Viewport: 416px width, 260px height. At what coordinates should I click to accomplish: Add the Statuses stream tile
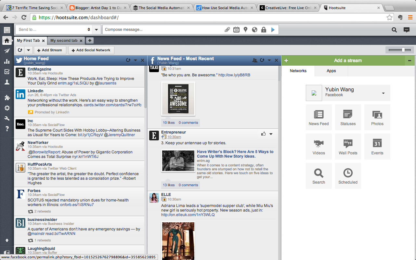coord(348,117)
